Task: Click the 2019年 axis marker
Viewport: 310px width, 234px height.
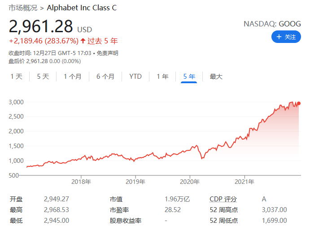Action: point(135,182)
